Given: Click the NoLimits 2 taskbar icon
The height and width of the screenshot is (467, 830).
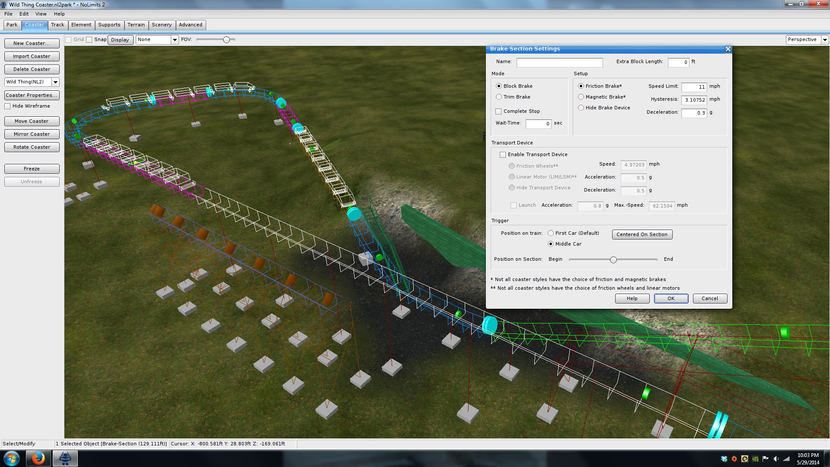Looking at the screenshot, I should pos(65,458).
